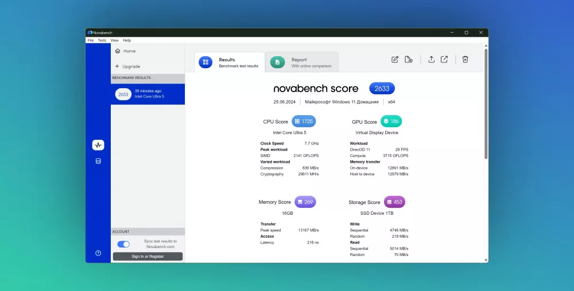This screenshot has width=574, height=291.
Task: Click the 836 MB/s compression value
Action: [x=311, y=168]
